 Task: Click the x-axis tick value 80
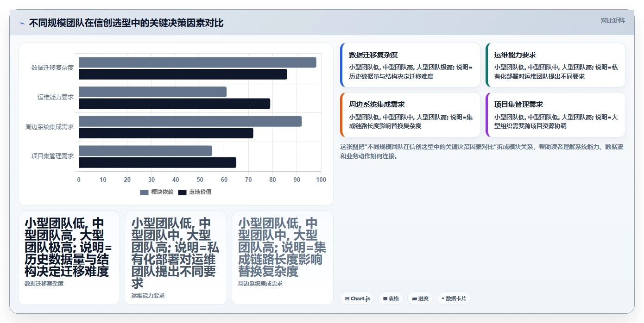[x=272, y=180]
